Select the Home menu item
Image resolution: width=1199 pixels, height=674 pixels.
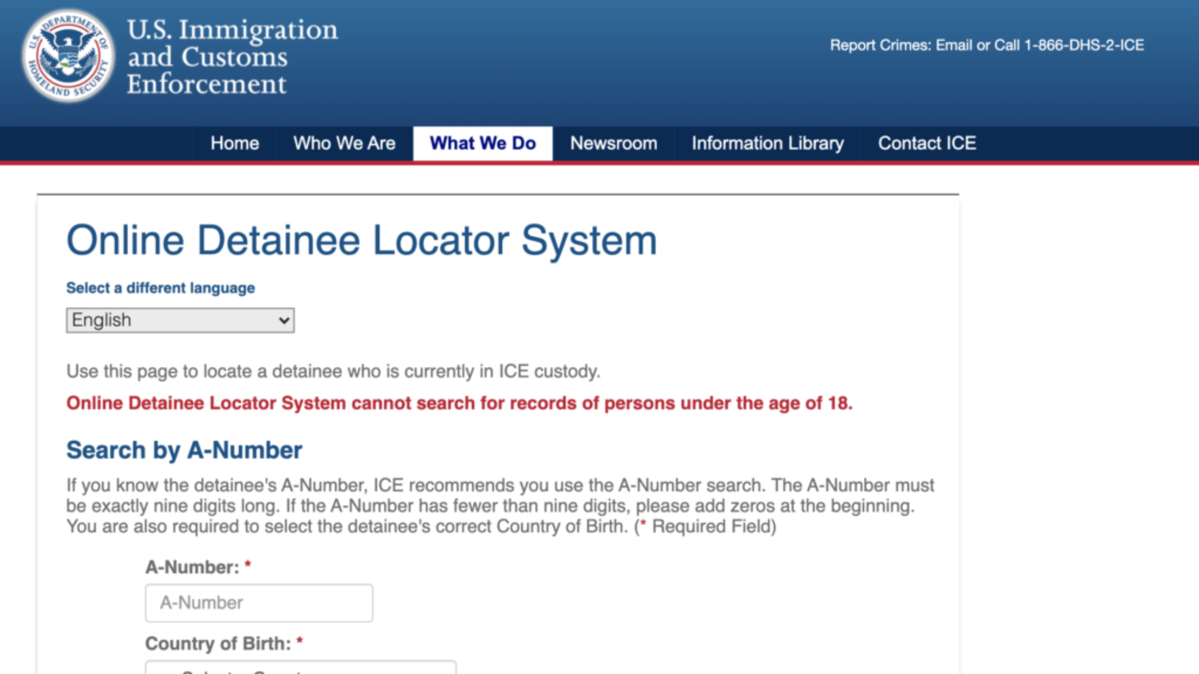[235, 143]
